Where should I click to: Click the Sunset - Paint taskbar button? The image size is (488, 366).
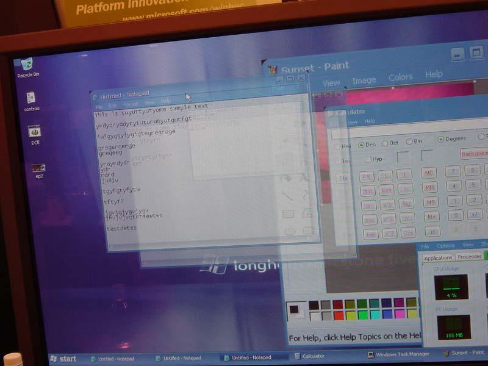[x=465, y=353]
